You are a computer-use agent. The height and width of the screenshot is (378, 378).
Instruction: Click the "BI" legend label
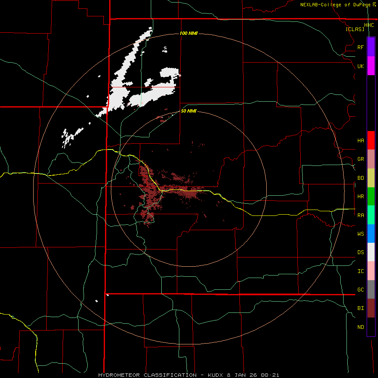360,308
